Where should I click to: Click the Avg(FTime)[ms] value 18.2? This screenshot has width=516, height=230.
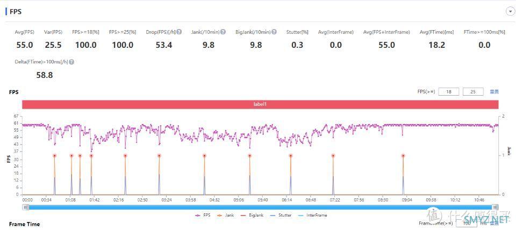click(x=436, y=45)
